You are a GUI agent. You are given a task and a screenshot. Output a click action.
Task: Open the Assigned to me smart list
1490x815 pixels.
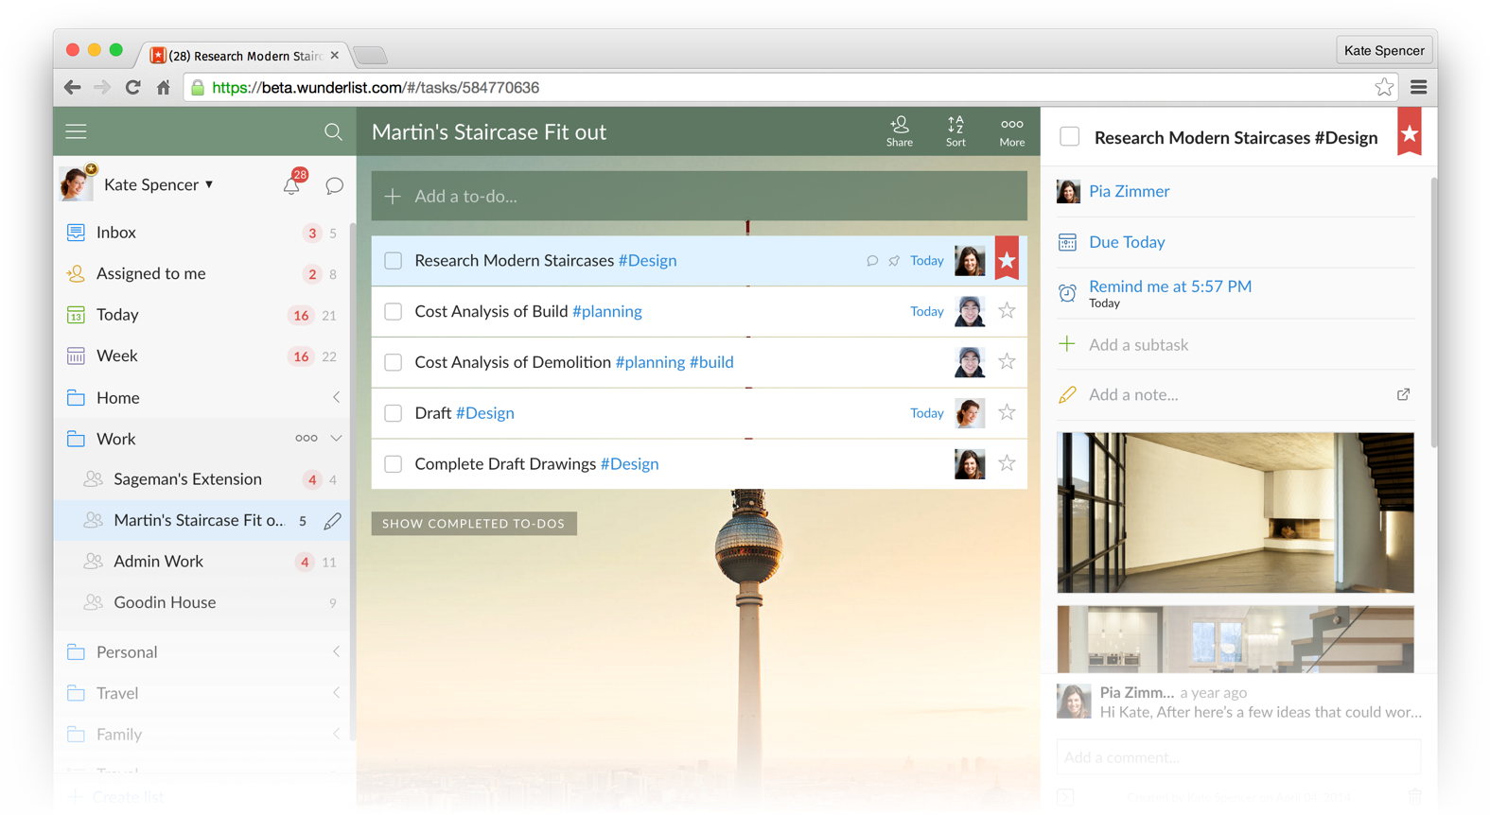coord(150,273)
